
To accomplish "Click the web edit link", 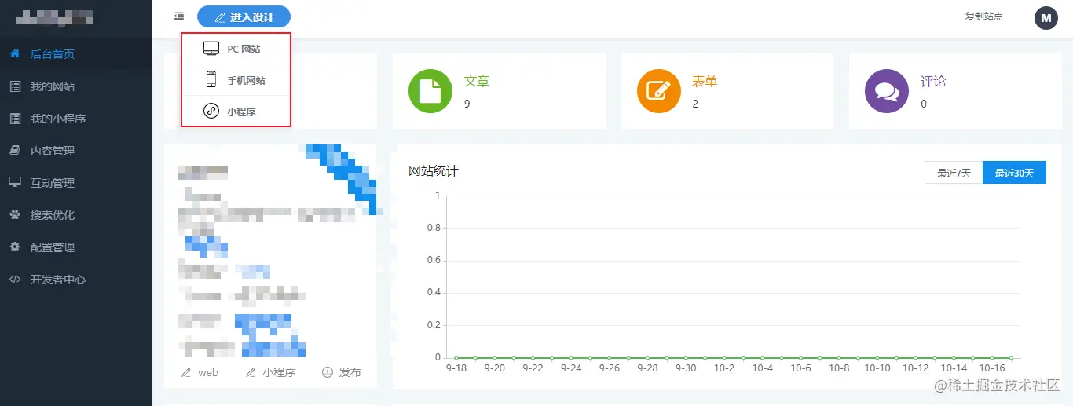I will pos(208,373).
